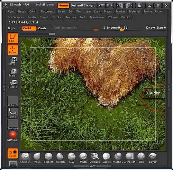Image resolution: width=173 pixels, height=170 pixels.
Task: Toggle Local transformations button
Action: tap(13, 153)
